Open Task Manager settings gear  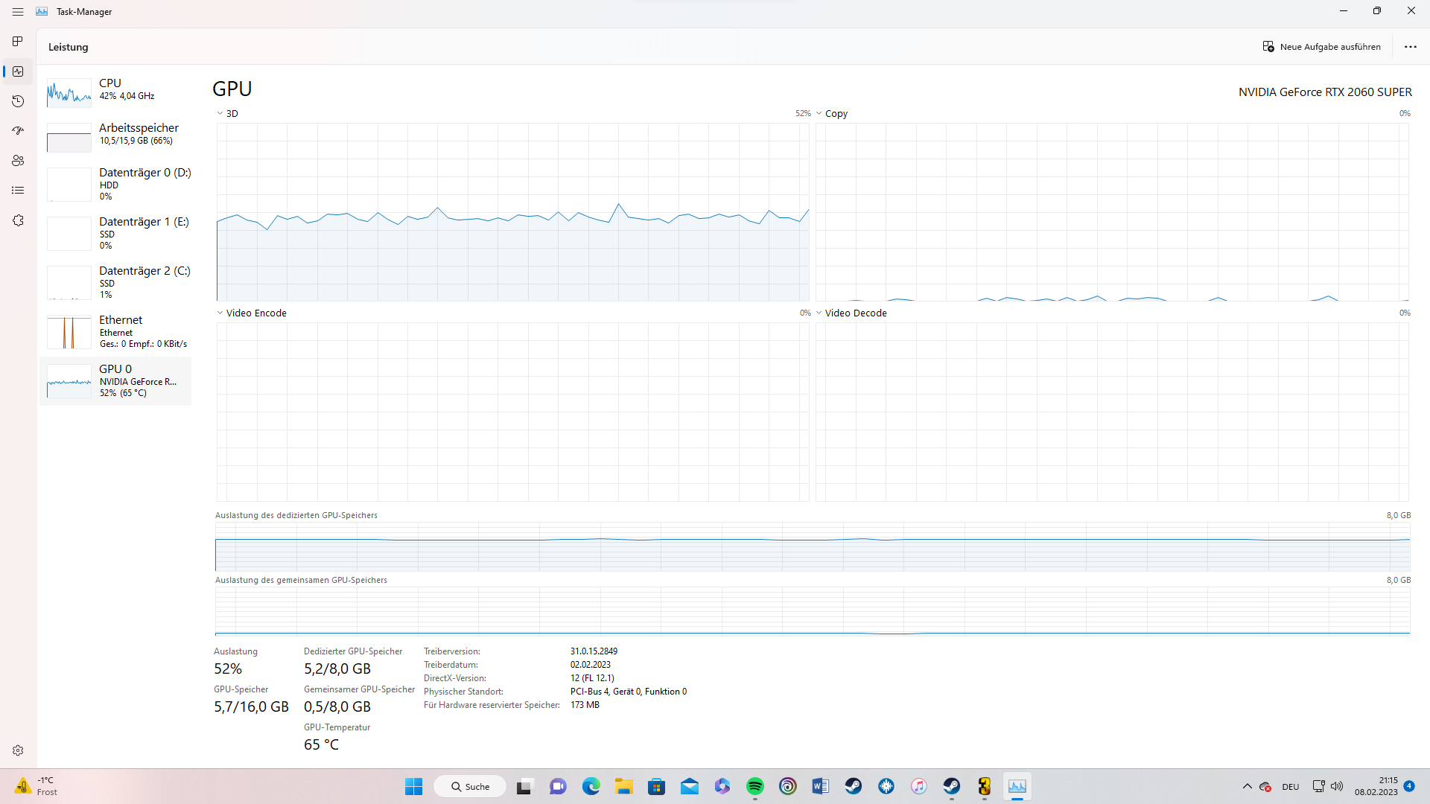pos(18,750)
